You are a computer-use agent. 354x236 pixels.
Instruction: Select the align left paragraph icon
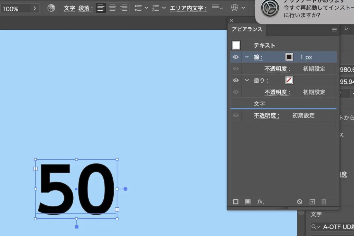pyautogui.click(x=101, y=8)
